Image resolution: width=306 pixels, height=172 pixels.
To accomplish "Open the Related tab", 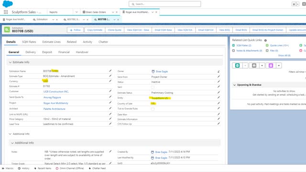I will [72, 42].
